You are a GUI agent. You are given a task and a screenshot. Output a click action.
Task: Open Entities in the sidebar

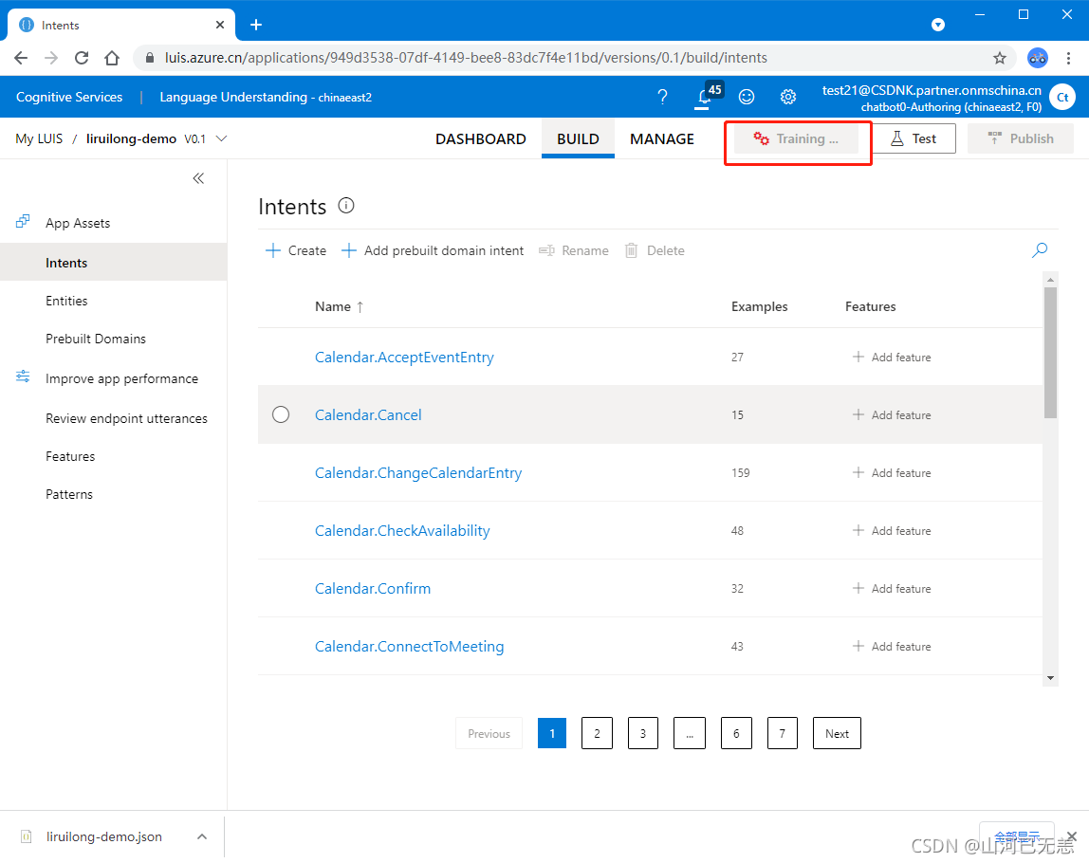coord(66,301)
